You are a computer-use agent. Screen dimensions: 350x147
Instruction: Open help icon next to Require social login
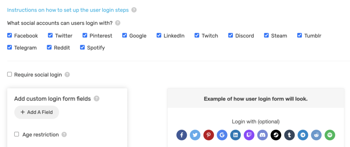coord(67,75)
